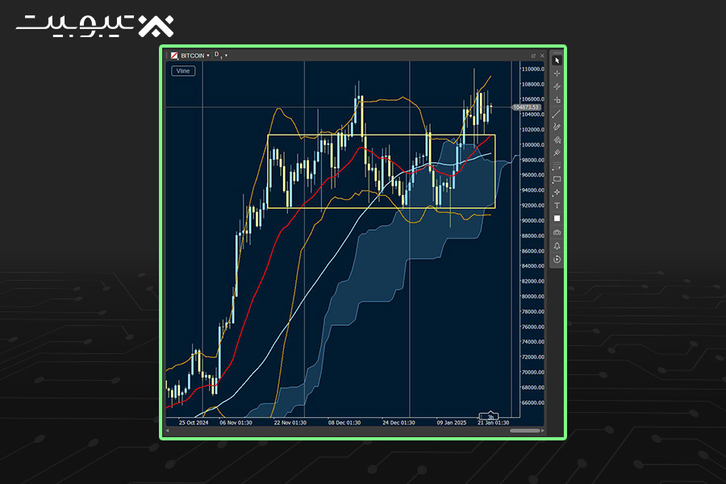Click the Vline button on chart
726x484 pixels.
[x=183, y=71]
